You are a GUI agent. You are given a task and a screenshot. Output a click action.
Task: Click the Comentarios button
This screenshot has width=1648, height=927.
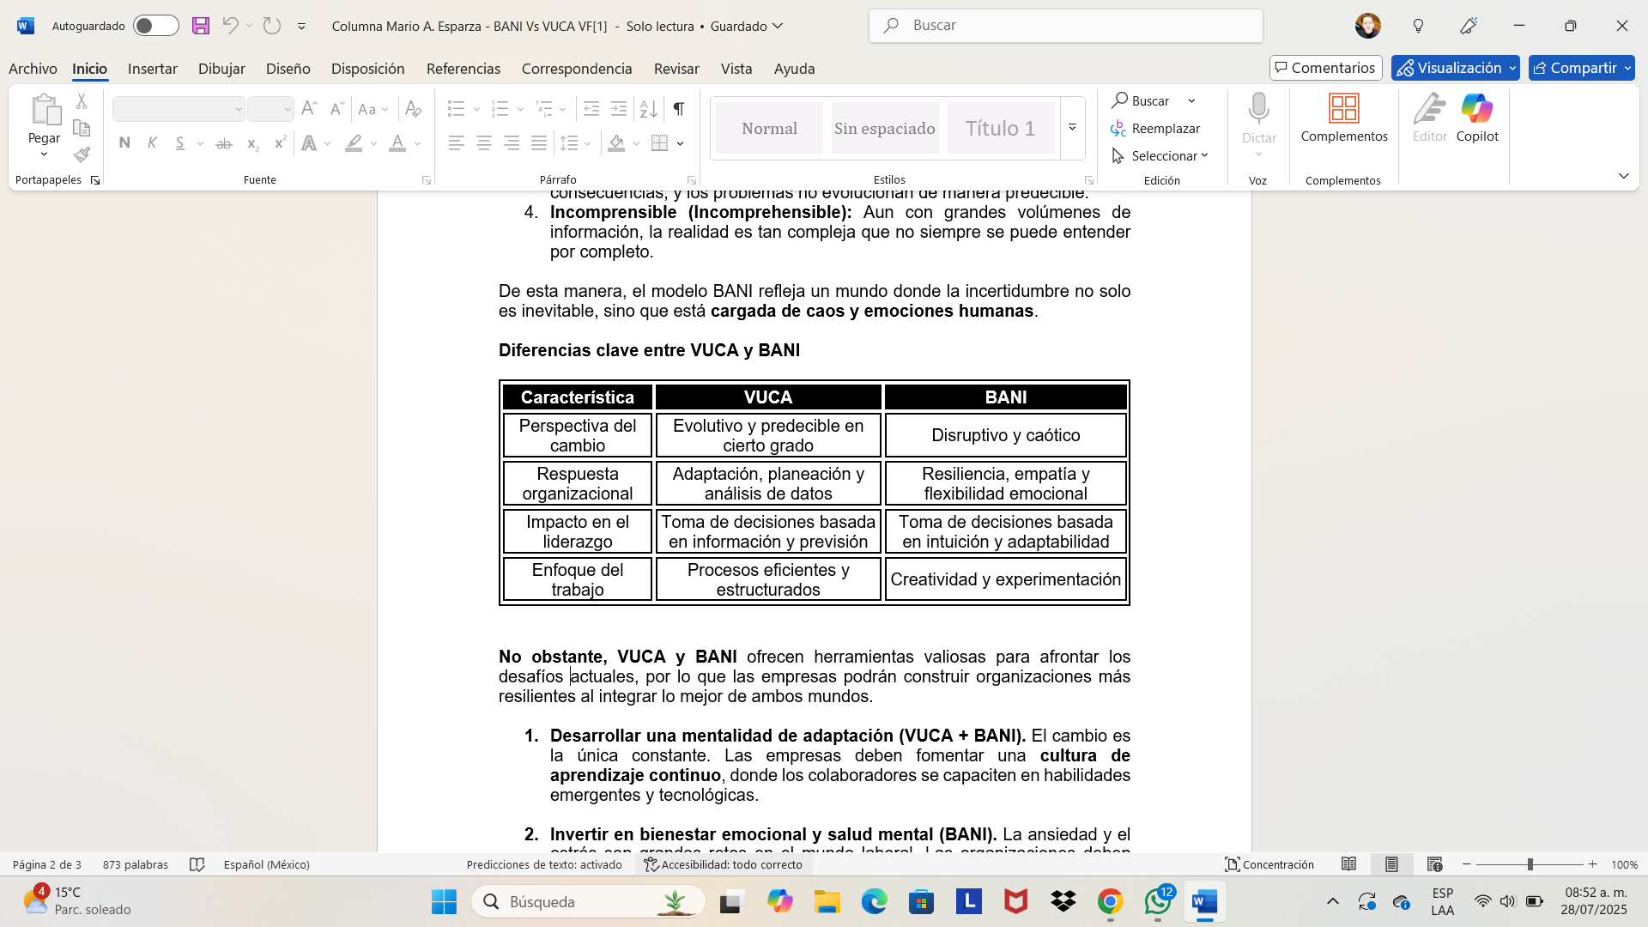pyautogui.click(x=1325, y=68)
